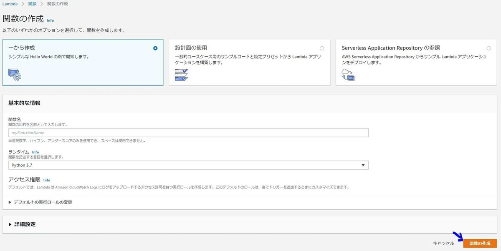
Task: Focus the 関数名 input field
Action: [x=188, y=133]
